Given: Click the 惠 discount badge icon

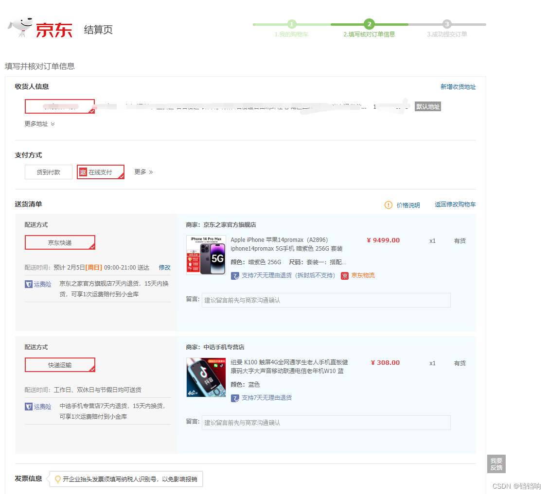Looking at the screenshot, I should click(83, 172).
